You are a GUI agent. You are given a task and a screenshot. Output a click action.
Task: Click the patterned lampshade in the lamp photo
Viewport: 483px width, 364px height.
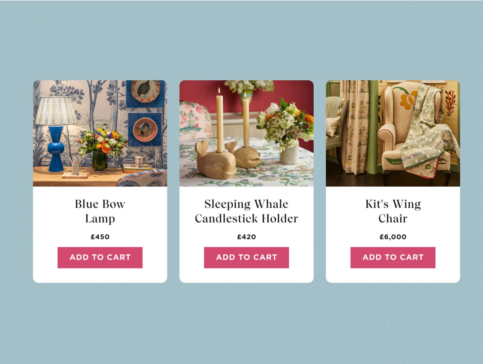click(x=56, y=111)
